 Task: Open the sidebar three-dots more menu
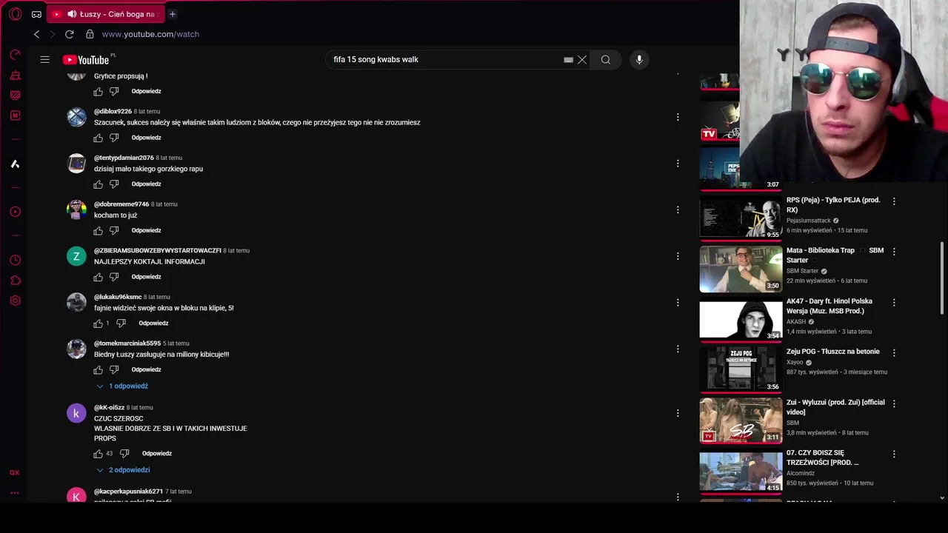(x=15, y=493)
